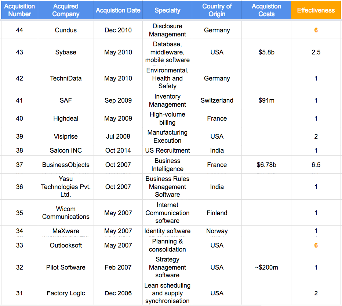Click the $6.78b cost cell

coord(266,164)
